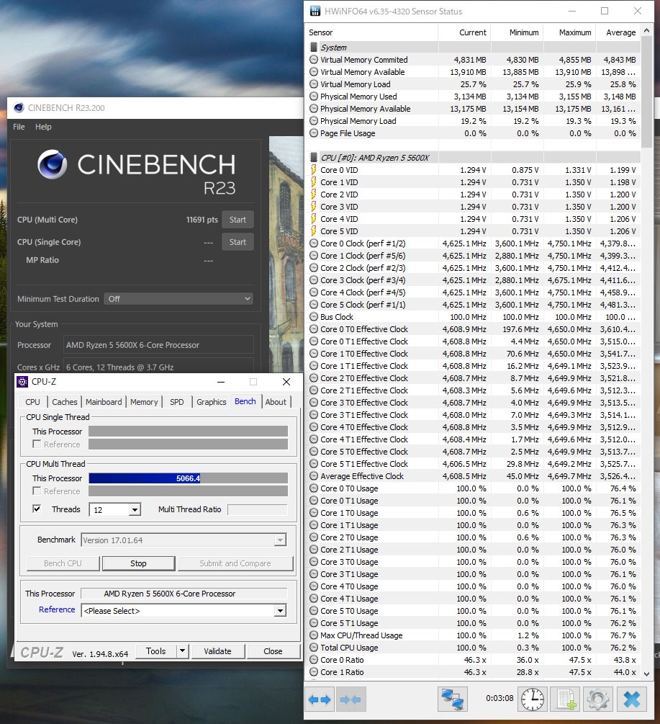Click circle icon beside Virtual Memory Commited

point(314,60)
